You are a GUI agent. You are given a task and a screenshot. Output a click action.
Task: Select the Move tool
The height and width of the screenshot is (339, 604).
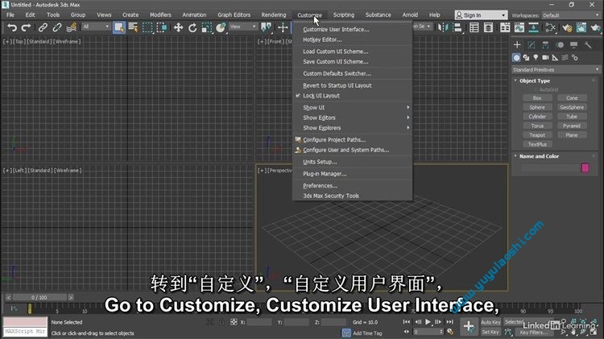tap(178, 27)
